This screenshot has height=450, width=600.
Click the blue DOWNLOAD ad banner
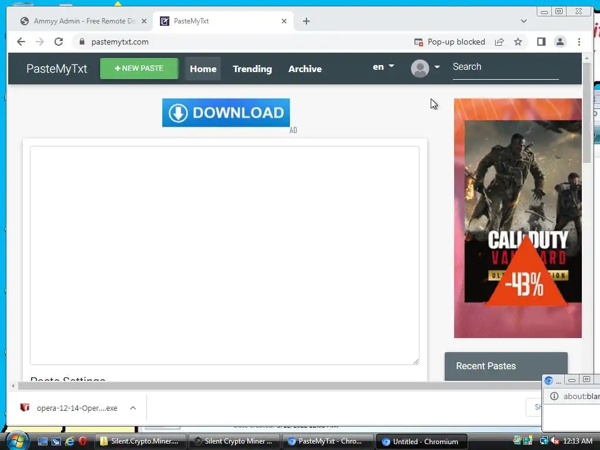coord(226,112)
